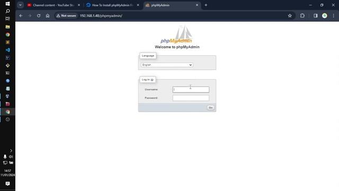Screen dimensions: 339x191
Task: Open Visual Studio Code from the taskbar
Action: click(7, 50)
